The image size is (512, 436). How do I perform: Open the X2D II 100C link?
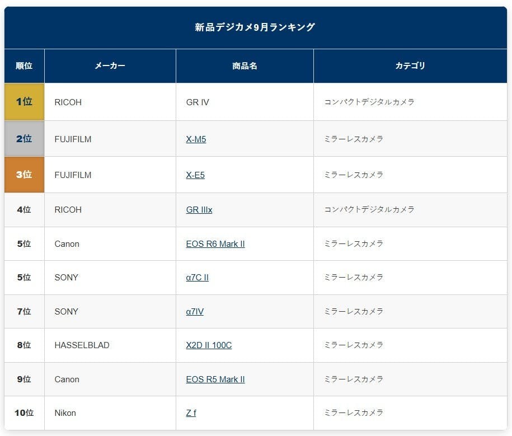click(209, 345)
